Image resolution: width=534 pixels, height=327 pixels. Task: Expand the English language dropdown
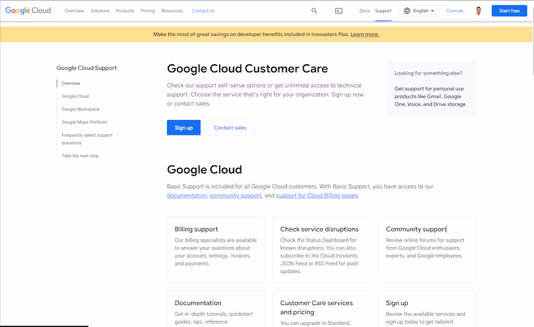click(x=419, y=11)
